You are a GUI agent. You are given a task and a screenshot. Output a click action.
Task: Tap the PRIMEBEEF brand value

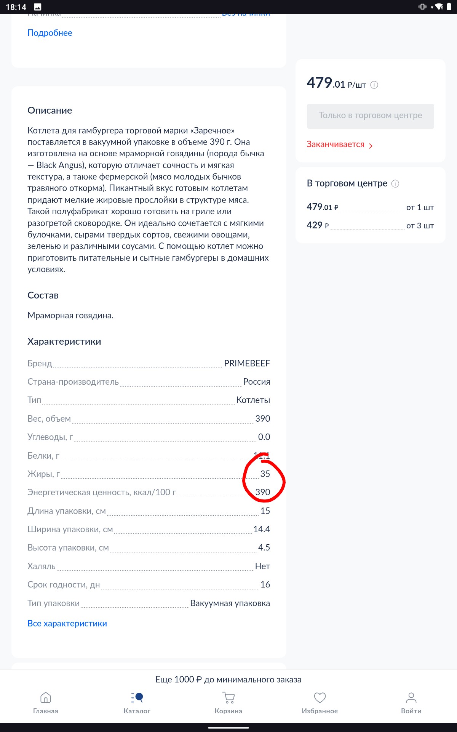click(x=247, y=363)
